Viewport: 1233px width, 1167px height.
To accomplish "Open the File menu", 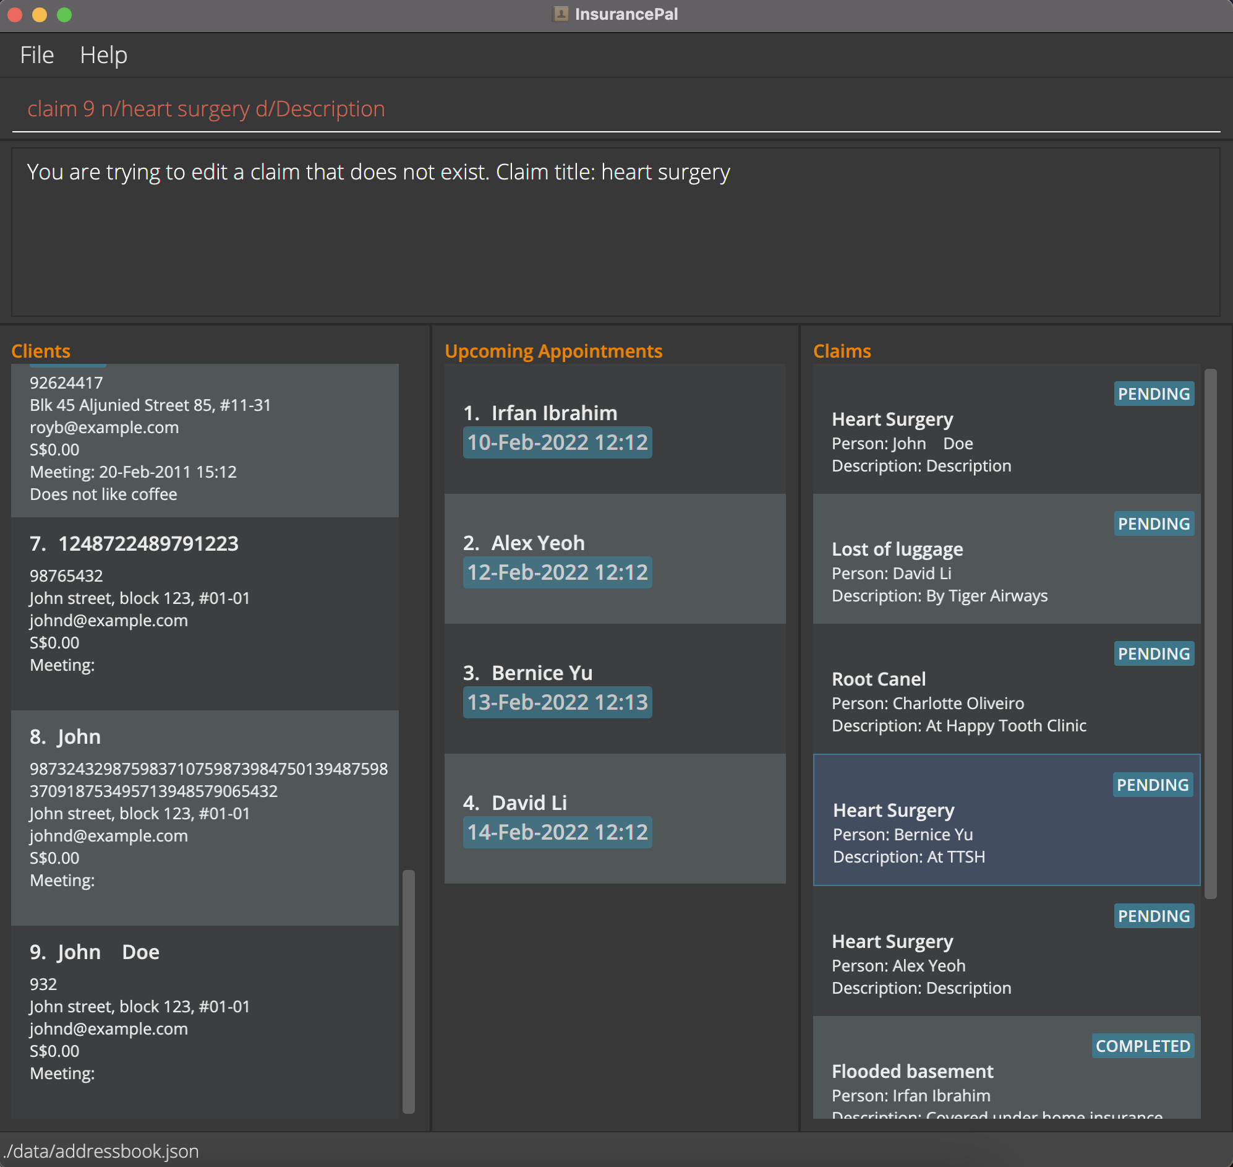I will click(36, 54).
